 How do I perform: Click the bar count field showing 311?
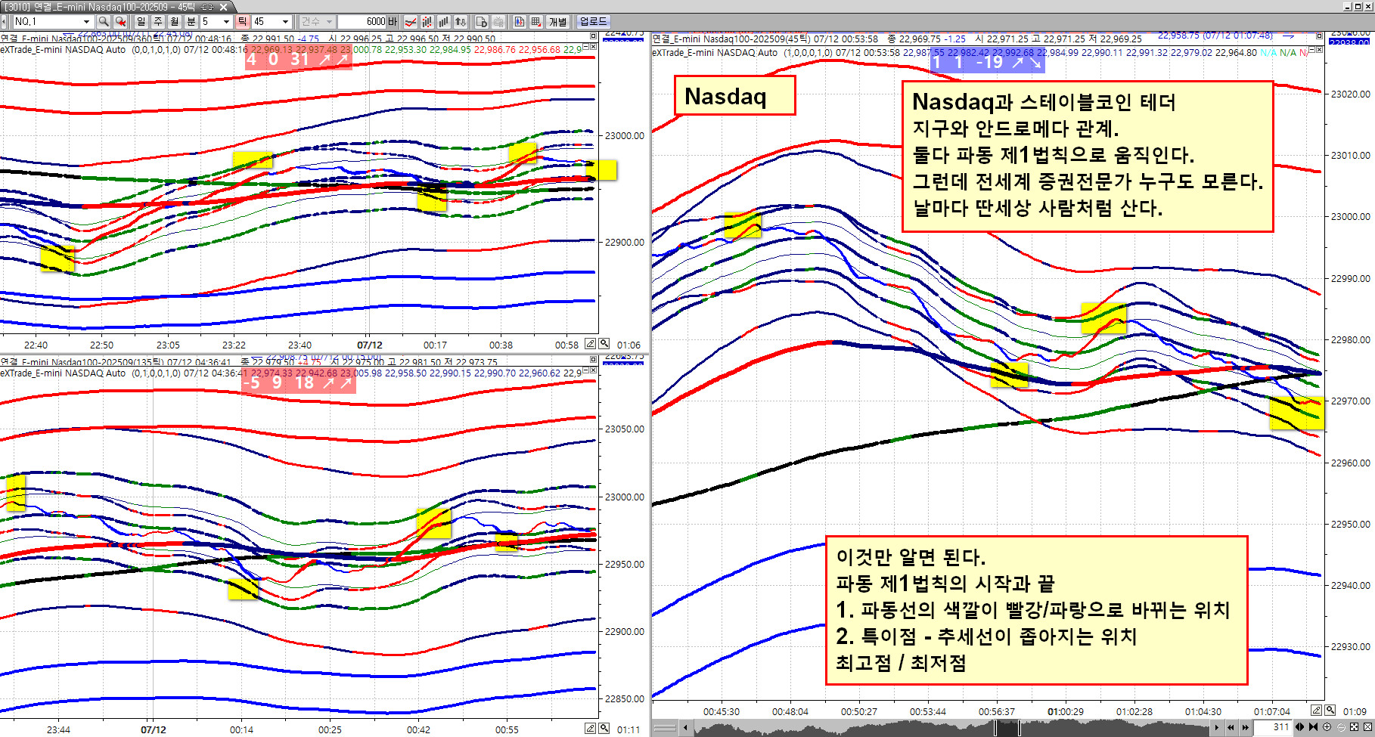pos(1272,727)
